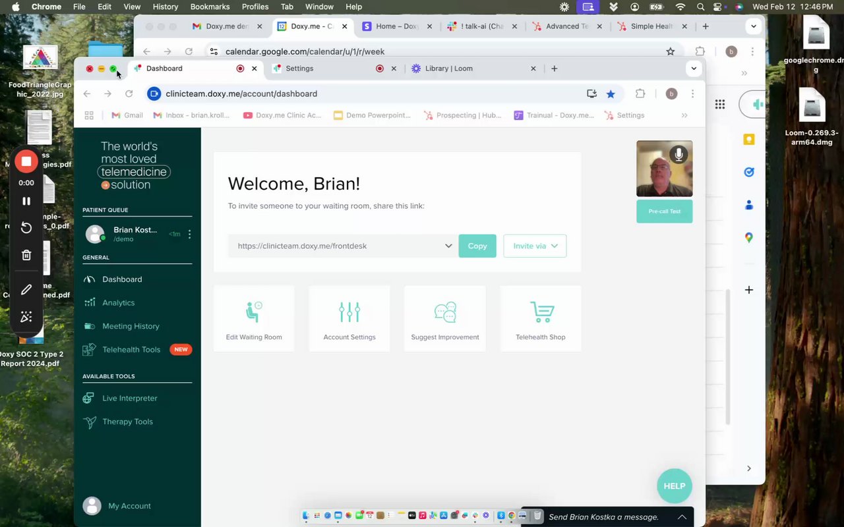Go back in front window
Viewport: 844px width, 527px height.
coord(87,94)
